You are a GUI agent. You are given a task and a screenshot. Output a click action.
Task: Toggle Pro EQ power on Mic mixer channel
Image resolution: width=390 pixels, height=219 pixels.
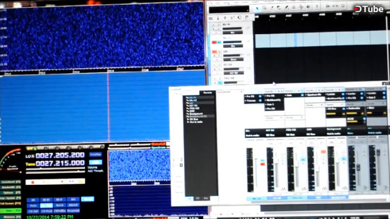[x=260, y=96]
